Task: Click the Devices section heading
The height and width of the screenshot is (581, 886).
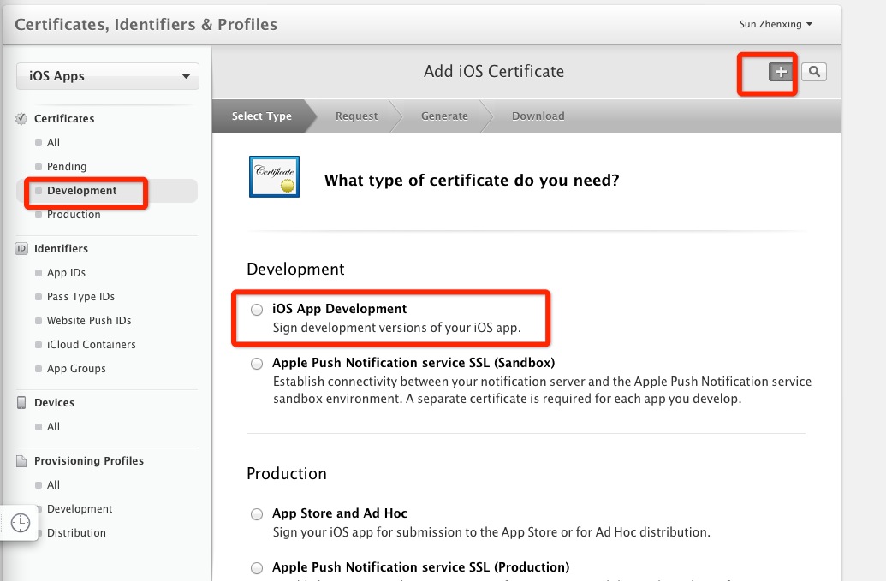Action: 54,402
